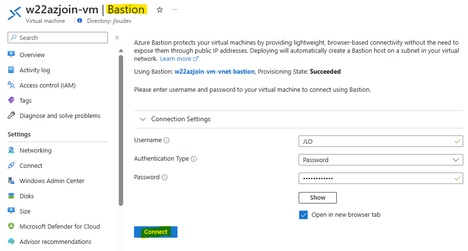Favorite this page with the star icon
Viewport: 468px width, 251px height.
(160, 10)
